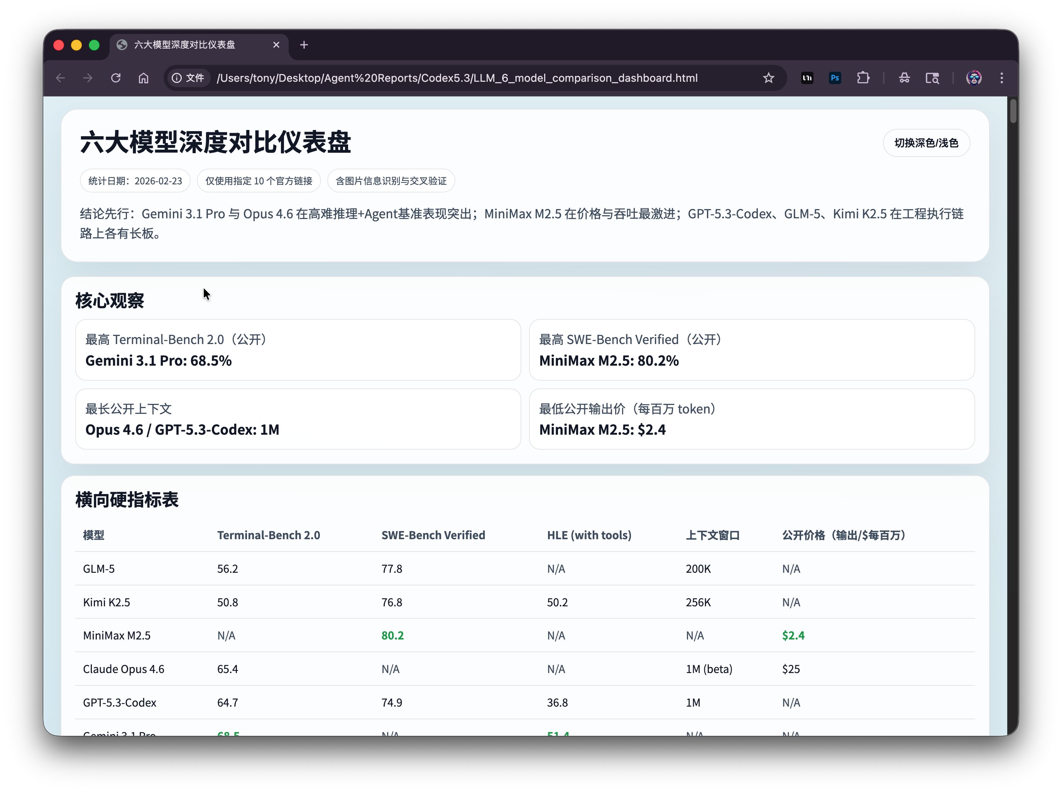1062x793 pixels.
Task: Open the tab search icon
Action: 932,78
